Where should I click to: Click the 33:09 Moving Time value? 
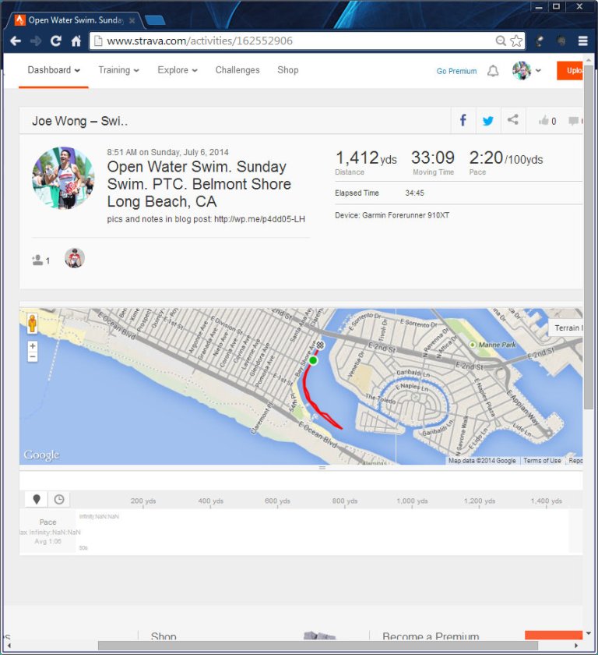(433, 158)
